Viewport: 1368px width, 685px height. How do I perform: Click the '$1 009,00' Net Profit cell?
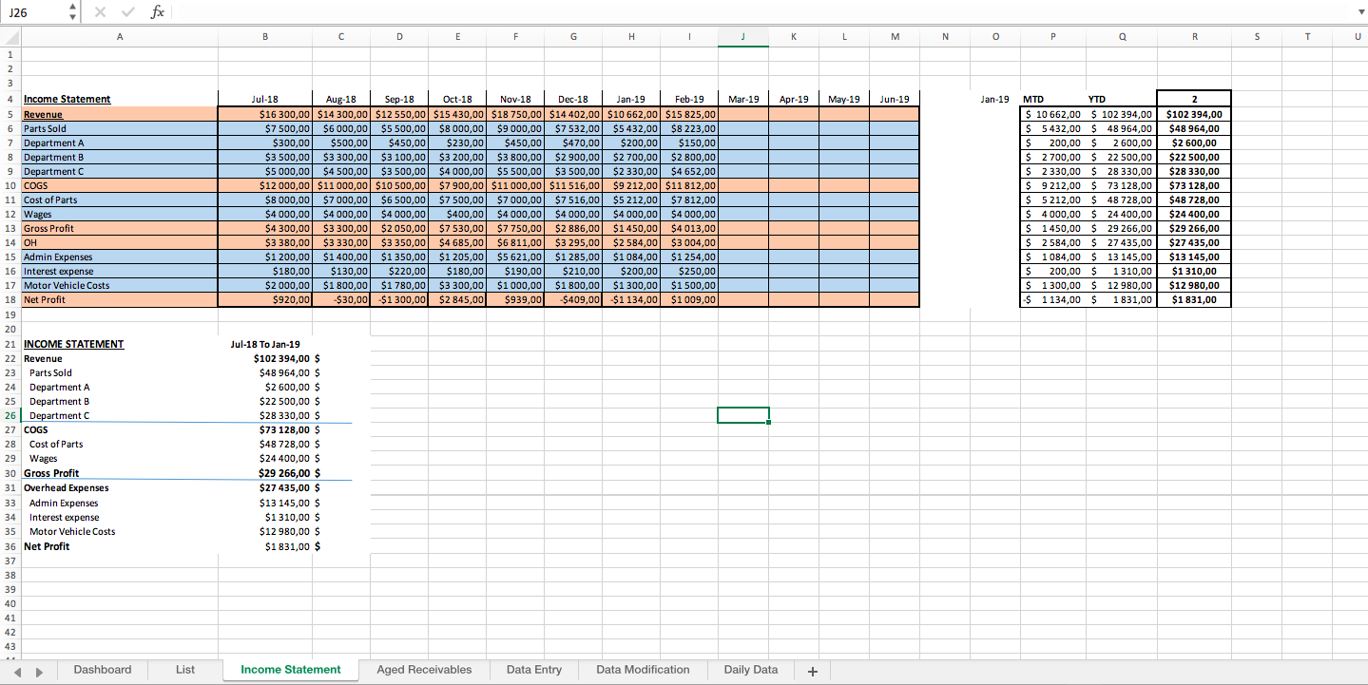[689, 299]
